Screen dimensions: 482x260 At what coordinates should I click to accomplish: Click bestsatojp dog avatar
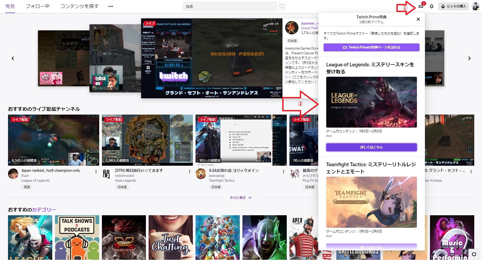click(201, 174)
